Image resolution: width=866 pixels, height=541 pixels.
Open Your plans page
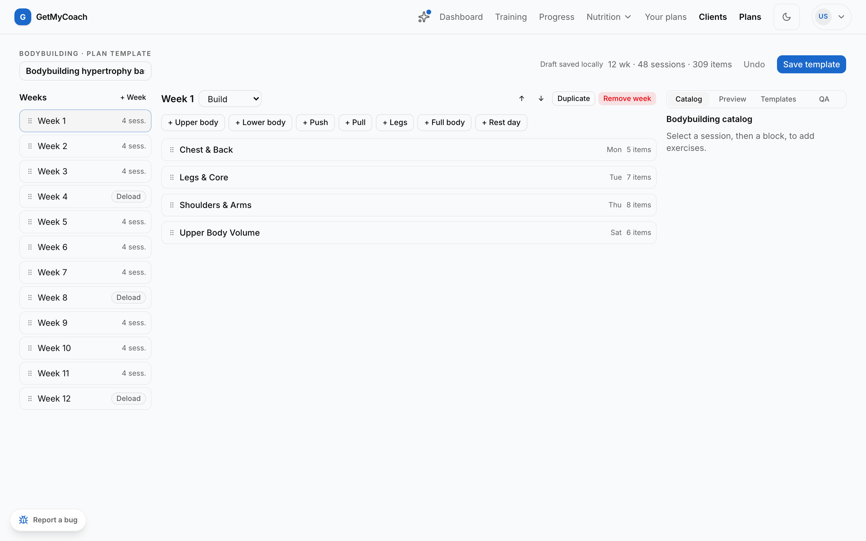pyautogui.click(x=666, y=17)
